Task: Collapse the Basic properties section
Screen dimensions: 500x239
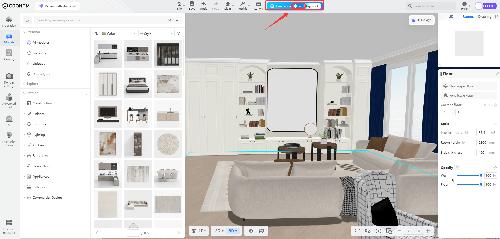Action: pos(495,124)
